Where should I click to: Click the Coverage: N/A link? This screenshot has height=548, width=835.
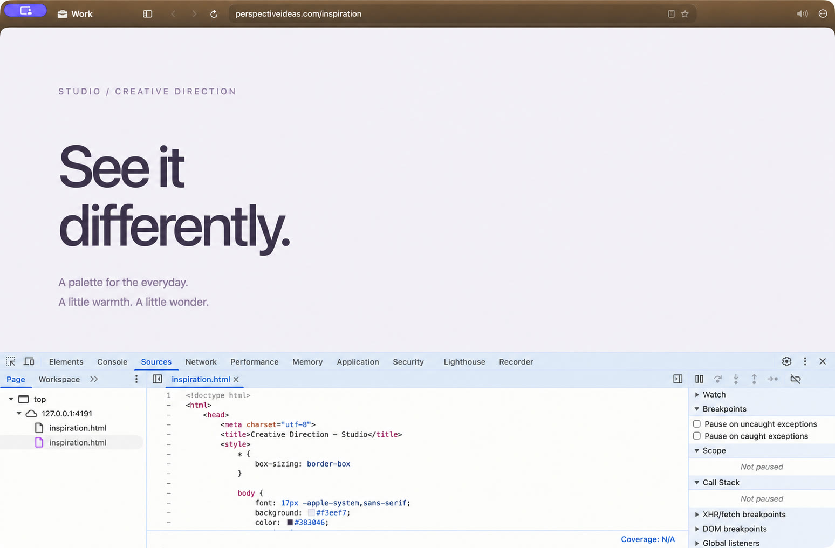pos(648,539)
